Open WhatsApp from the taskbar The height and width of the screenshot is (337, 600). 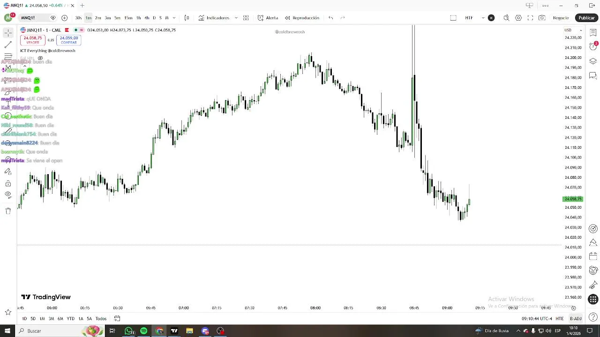pos(128,331)
